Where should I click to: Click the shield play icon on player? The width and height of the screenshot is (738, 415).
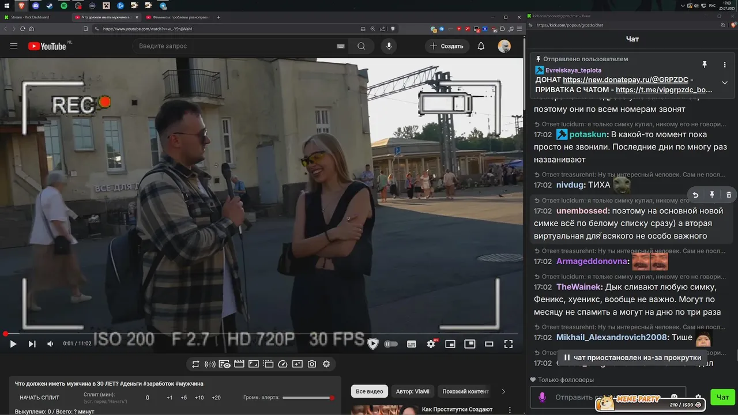(x=373, y=344)
